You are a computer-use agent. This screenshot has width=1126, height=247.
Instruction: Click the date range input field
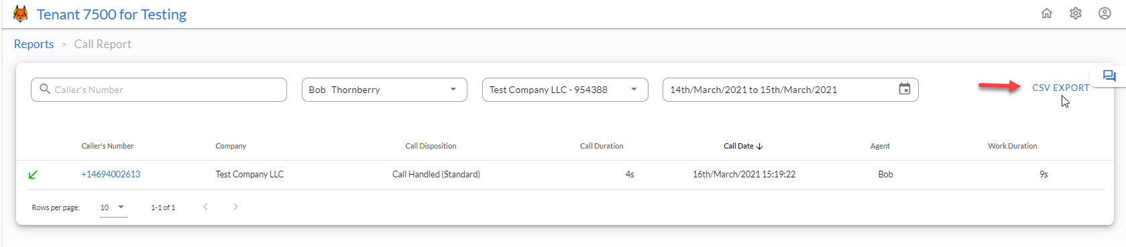coord(791,90)
